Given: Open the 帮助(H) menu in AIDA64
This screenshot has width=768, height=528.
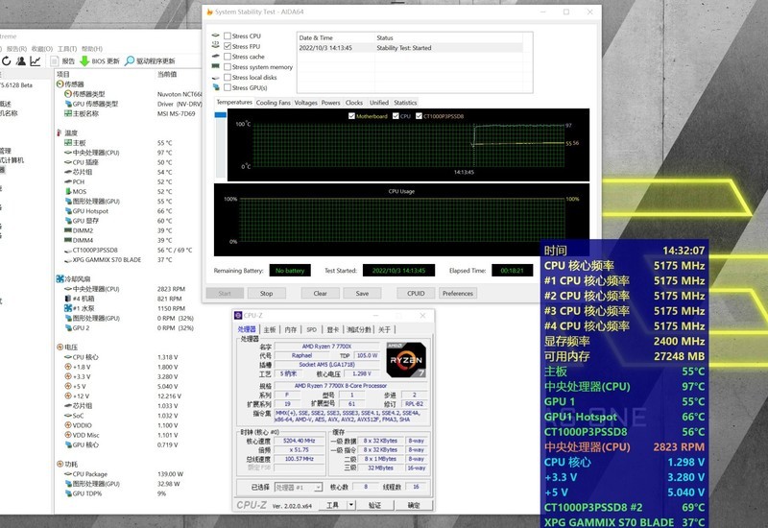Looking at the screenshot, I should [91, 49].
